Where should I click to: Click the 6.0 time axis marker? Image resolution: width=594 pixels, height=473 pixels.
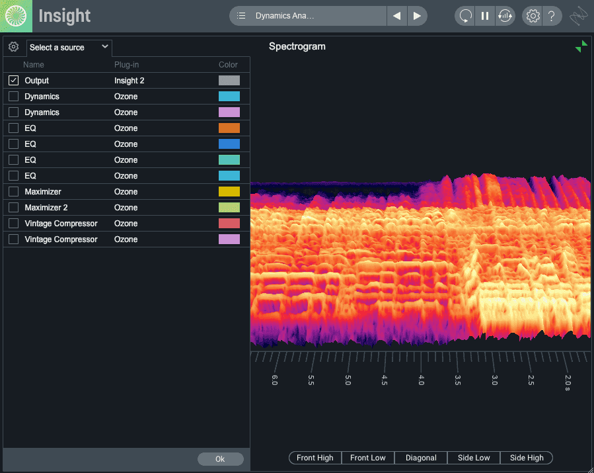(275, 380)
